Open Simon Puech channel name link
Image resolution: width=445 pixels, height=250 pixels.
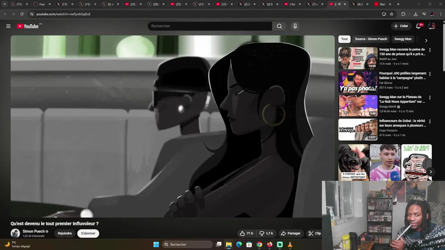pos(34,231)
